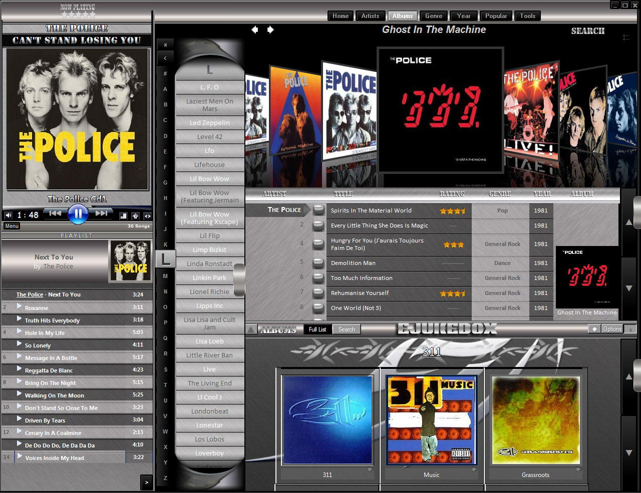Click the up-arrow home icon in player controls
Image resolution: width=641 pixels, height=493 pixels.
tap(135, 216)
